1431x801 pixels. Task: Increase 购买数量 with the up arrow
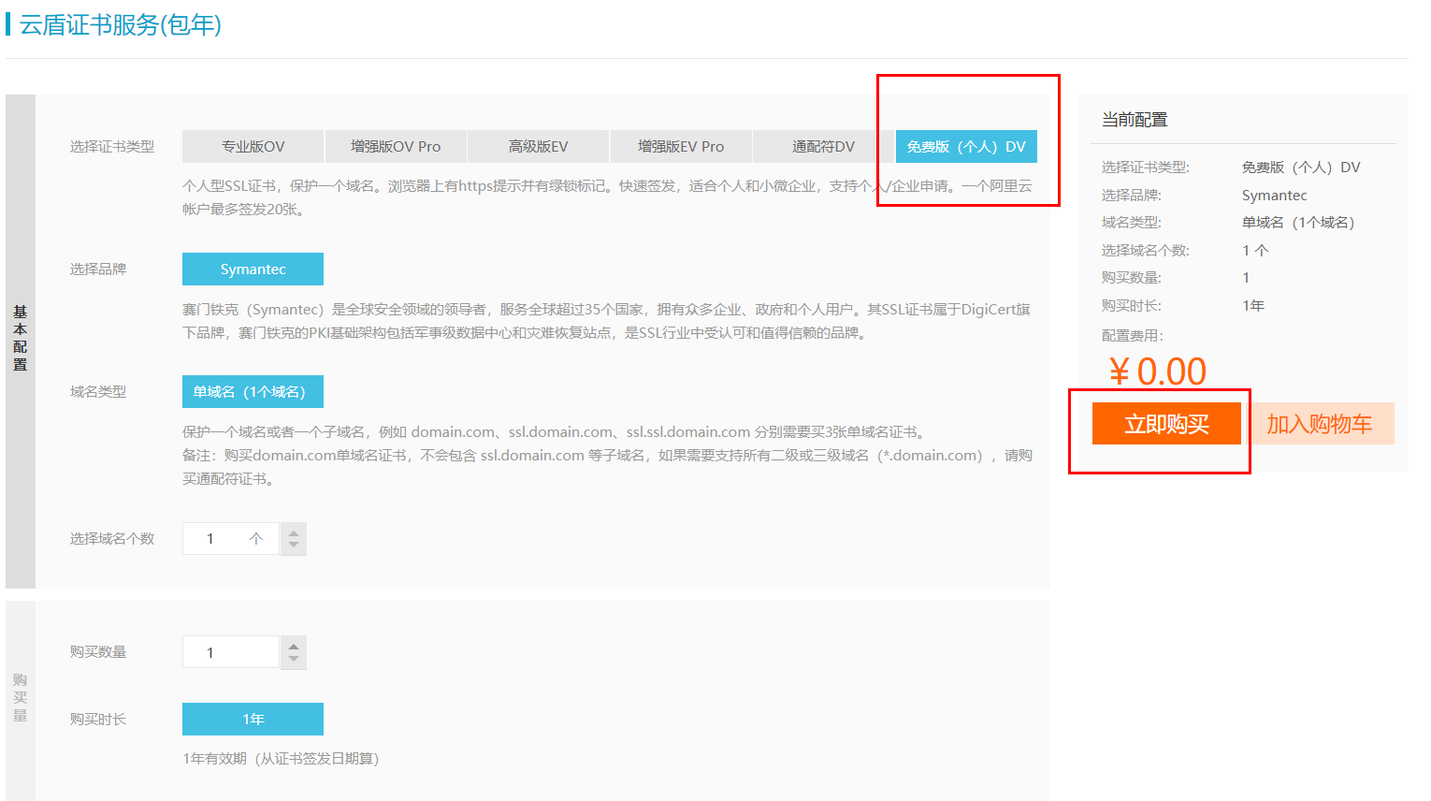[294, 646]
